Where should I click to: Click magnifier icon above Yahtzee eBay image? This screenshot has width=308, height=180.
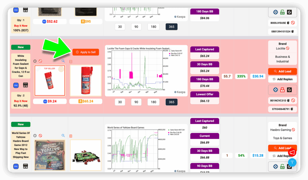63,135
